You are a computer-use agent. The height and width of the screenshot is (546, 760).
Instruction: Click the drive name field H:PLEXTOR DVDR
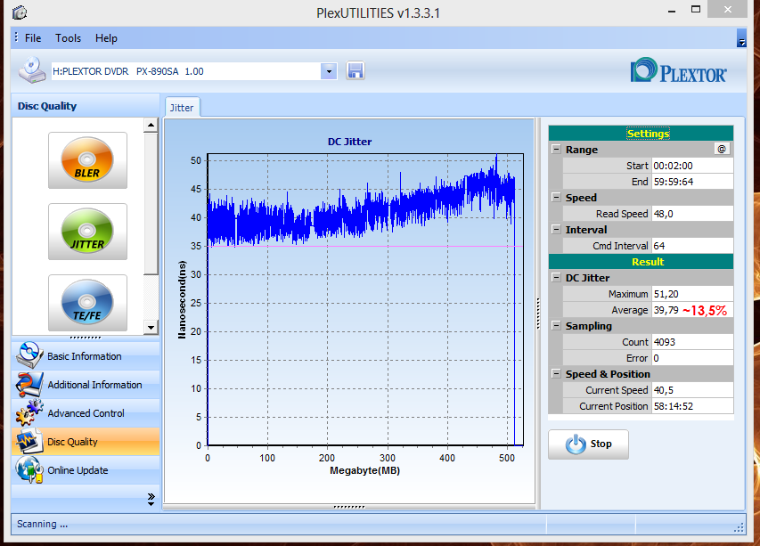(x=186, y=71)
